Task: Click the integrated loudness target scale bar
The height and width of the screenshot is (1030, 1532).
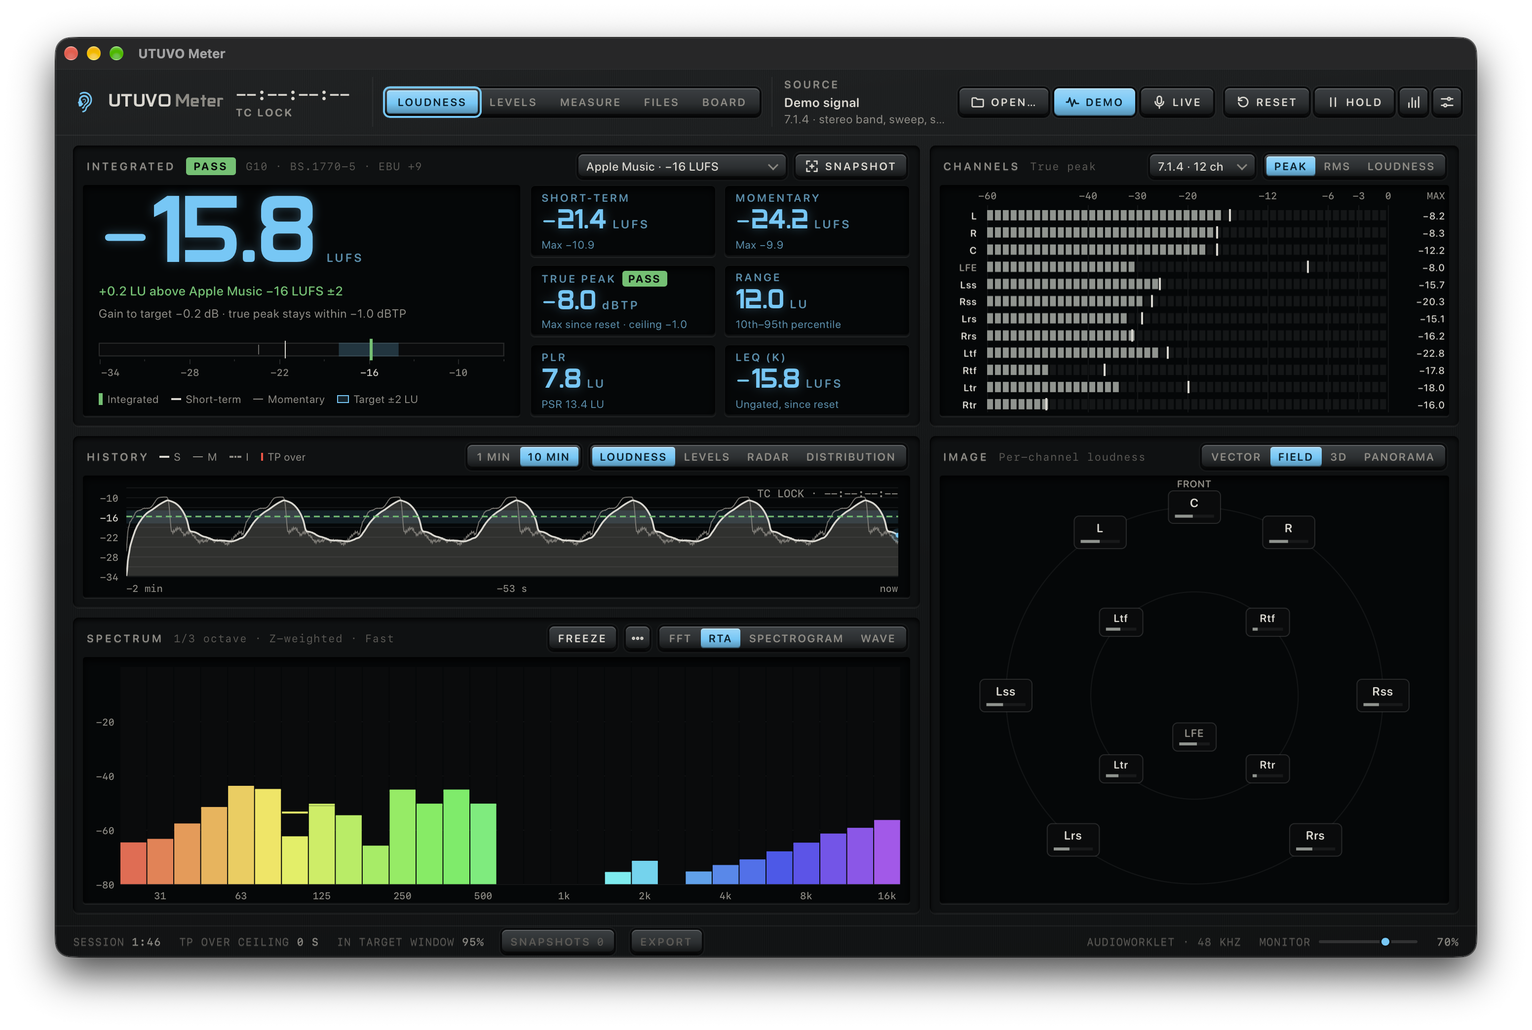Action: point(301,349)
